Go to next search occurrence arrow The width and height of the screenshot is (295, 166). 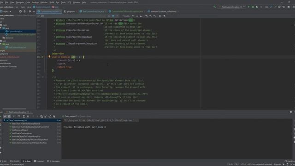[x=137, y=16]
